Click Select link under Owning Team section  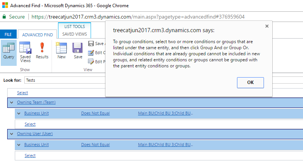coord(30,124)
